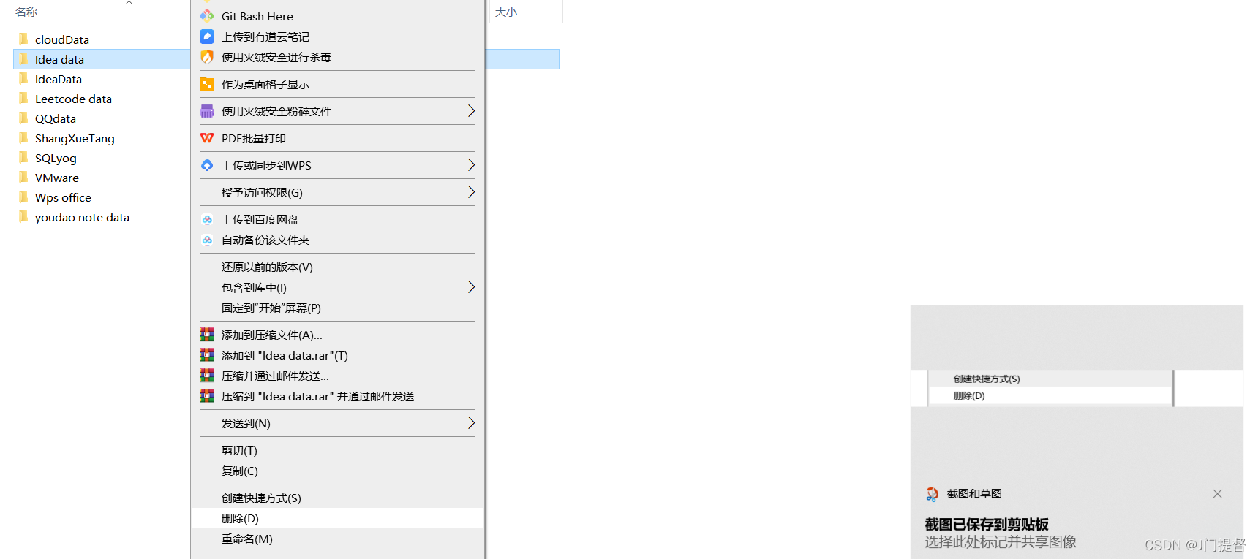Choose 作为桌面格子显示 menu entry
The image size is (1258, 559).
click(337, 84)
